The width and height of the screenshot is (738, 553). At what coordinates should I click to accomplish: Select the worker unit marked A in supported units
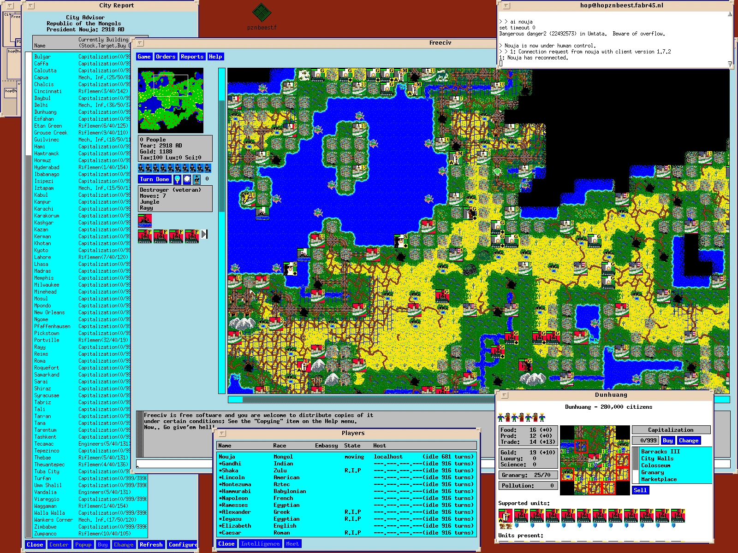(x=506, y=516)
